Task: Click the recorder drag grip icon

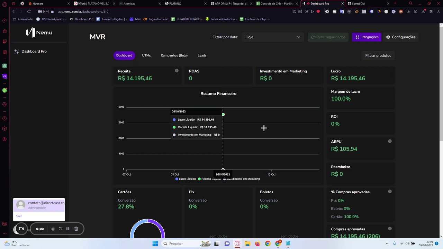Action: click(x=53, y=229)
